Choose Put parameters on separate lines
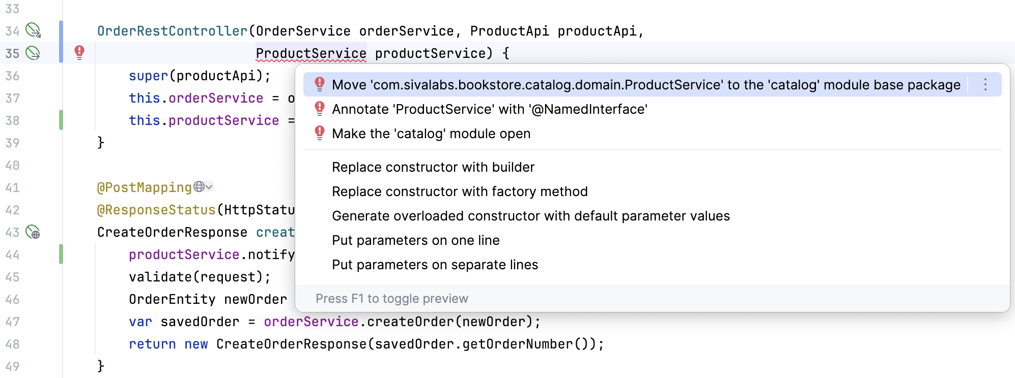 click(435, 265)
